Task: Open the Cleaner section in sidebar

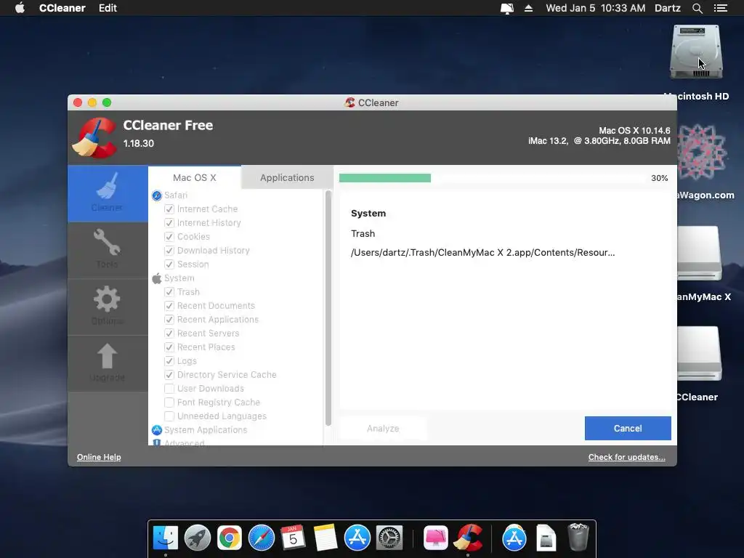Action: pyautogui.click(x=108, y=193)
